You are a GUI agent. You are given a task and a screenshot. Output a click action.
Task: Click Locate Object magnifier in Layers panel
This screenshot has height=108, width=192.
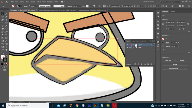(138, 64)
